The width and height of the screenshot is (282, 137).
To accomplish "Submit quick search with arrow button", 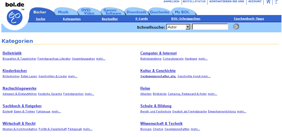I will [236, 27].
